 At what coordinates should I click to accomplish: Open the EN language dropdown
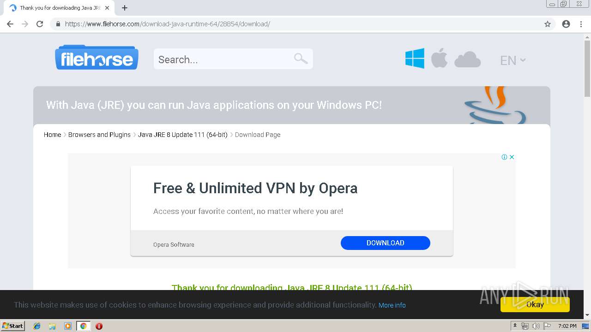(513, 60)
